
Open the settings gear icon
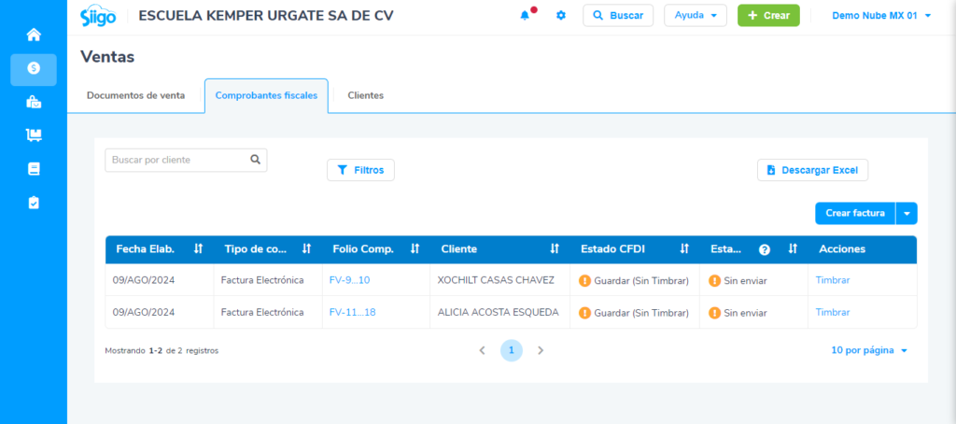click(x=561, y=16)
